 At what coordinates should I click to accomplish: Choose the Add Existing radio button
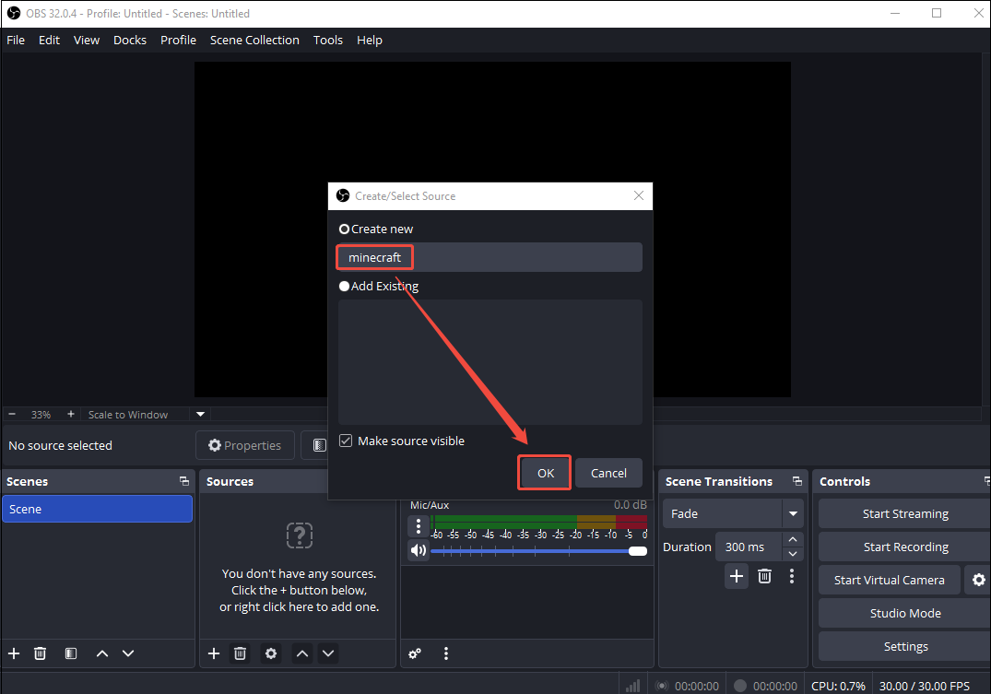(344, 286)
